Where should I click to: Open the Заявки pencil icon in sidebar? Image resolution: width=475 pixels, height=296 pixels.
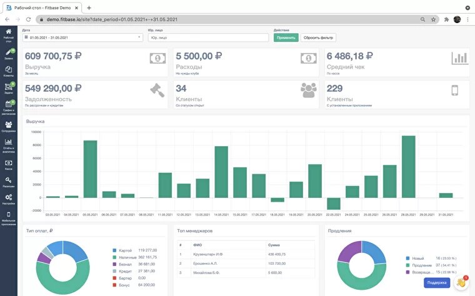pos(8,52)
